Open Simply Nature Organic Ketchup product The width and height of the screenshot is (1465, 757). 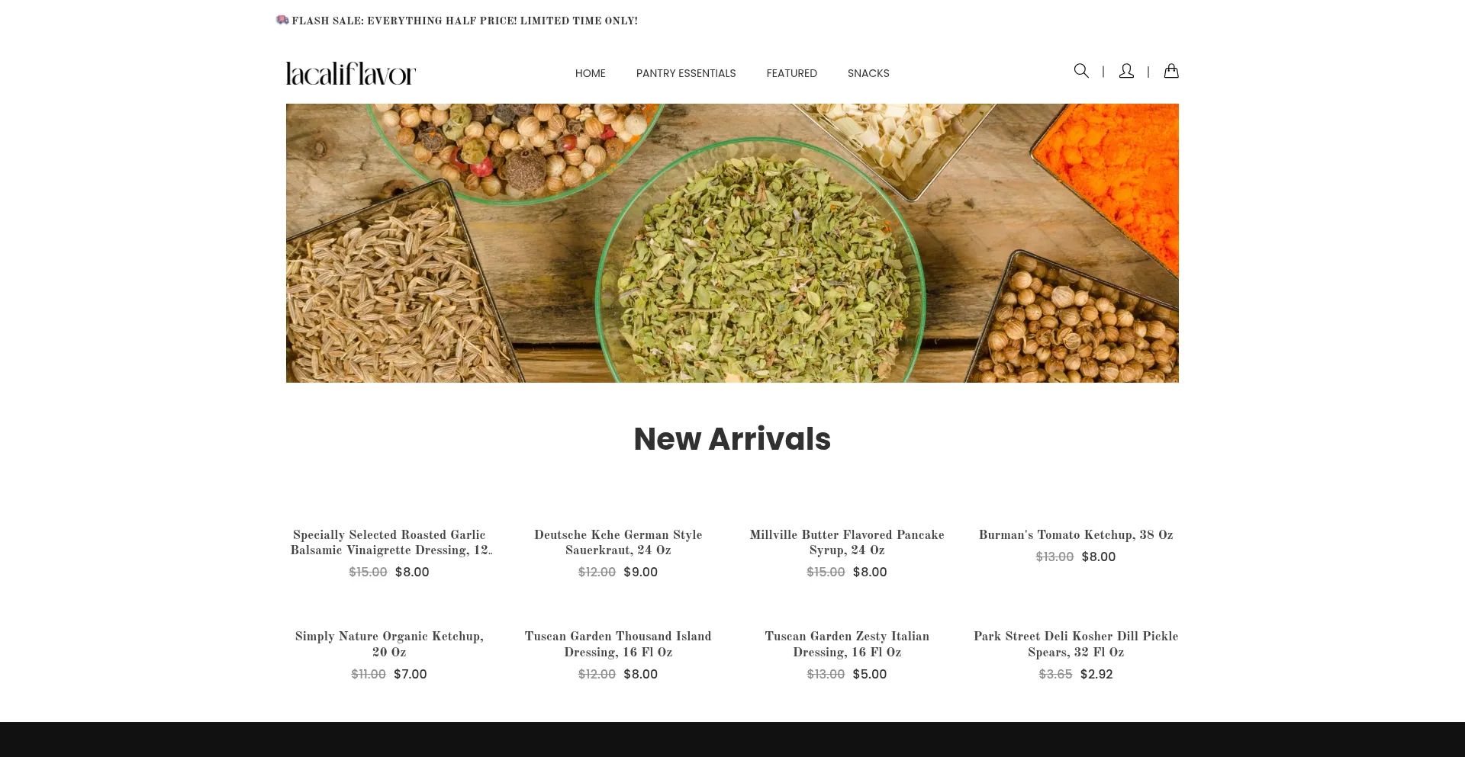pos(389,644)
